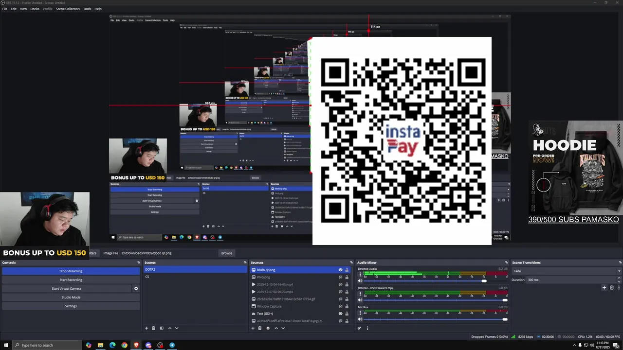The image size is (623, 350).
Task: Show the Window Capture source
Action: point(341,306)
